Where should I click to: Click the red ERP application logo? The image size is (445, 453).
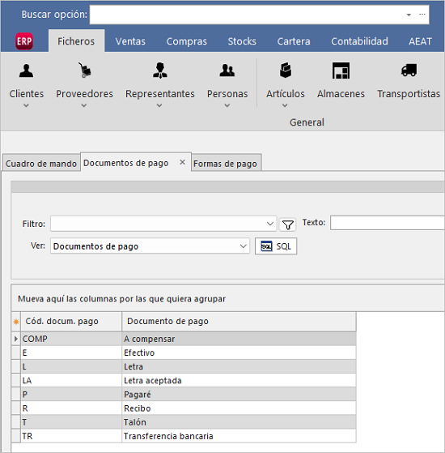[24, 41]
